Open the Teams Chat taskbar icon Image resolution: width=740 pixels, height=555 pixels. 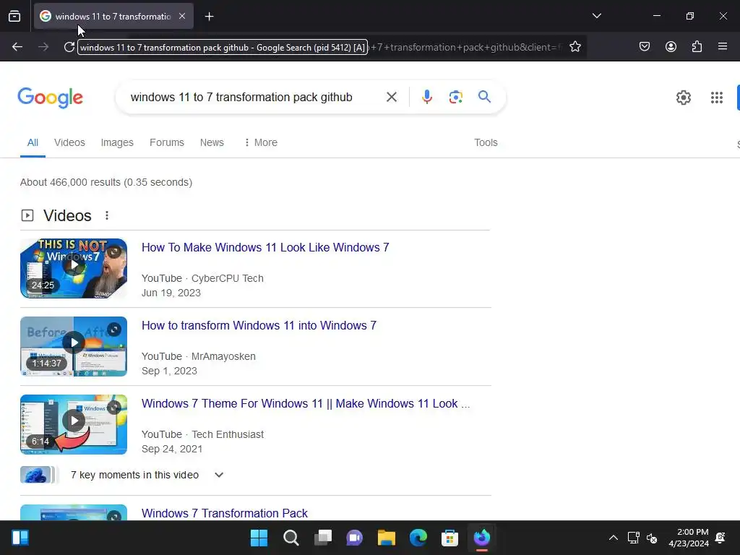coord(354,538)
